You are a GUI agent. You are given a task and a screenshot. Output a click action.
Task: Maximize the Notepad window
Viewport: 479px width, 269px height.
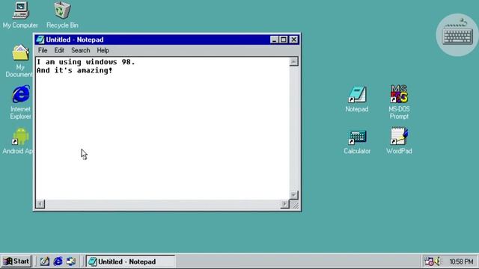[x=284, y=40]
